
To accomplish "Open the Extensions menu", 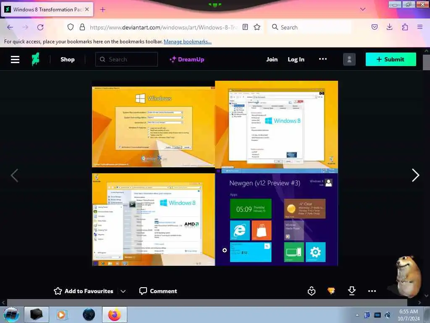I will (405, 27).
